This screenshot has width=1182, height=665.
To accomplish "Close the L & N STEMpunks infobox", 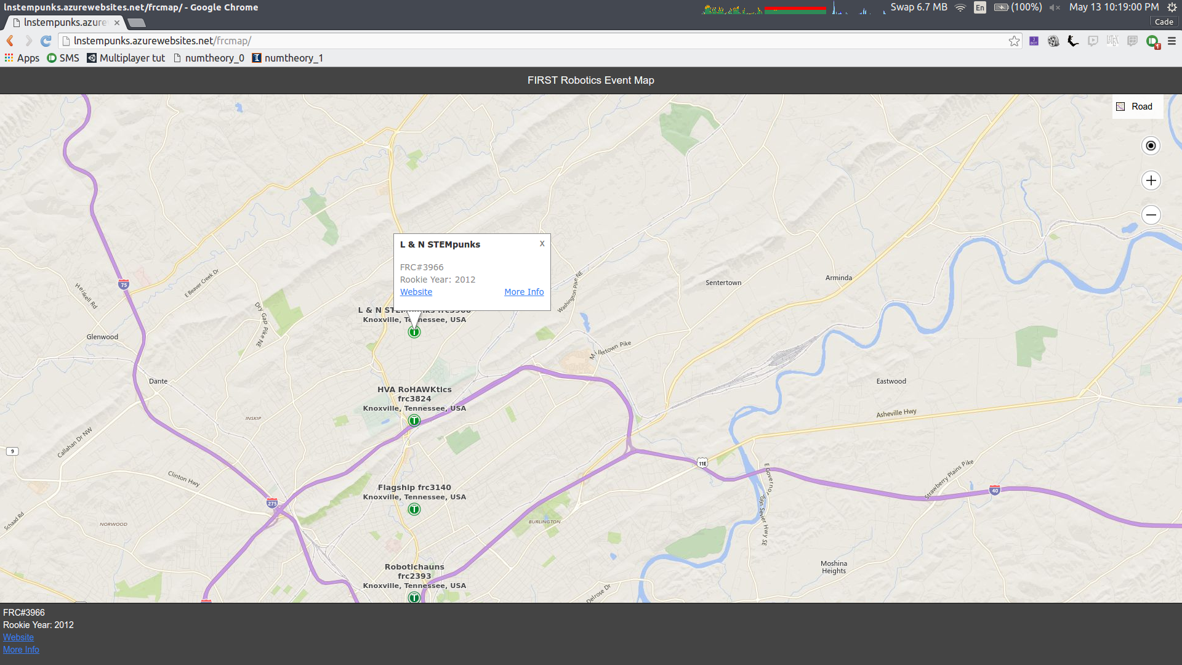I will (x=542, y=244).
